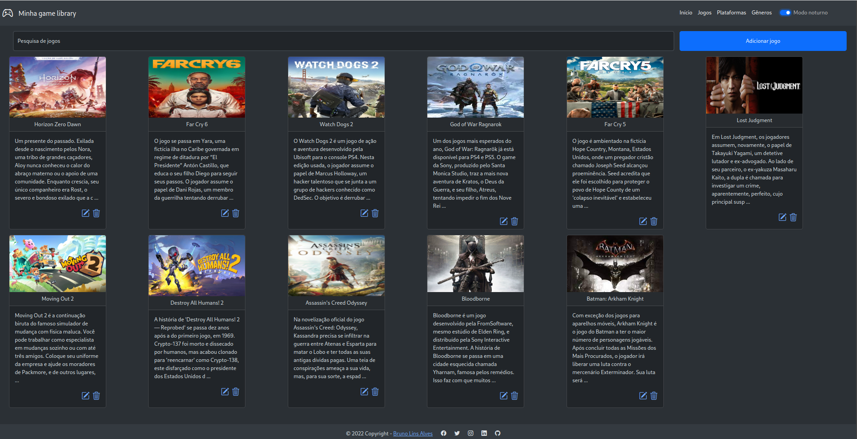Screen dimensions: 857x439
Task: Delete God of War Ragnarok game
Action: point(515,221)
